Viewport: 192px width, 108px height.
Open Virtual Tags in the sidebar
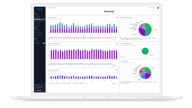click(x=38, y=17)
